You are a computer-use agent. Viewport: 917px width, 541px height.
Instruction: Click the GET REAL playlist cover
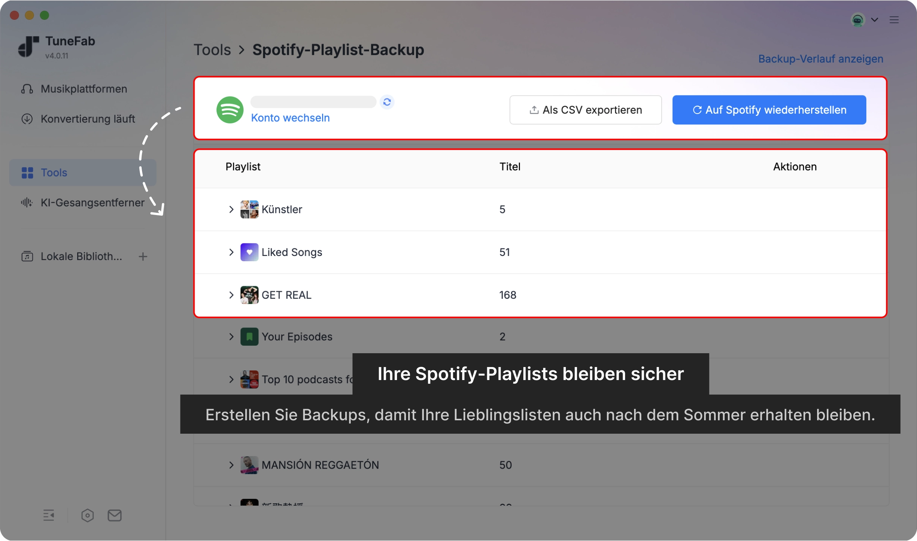[x=249, y=295]
